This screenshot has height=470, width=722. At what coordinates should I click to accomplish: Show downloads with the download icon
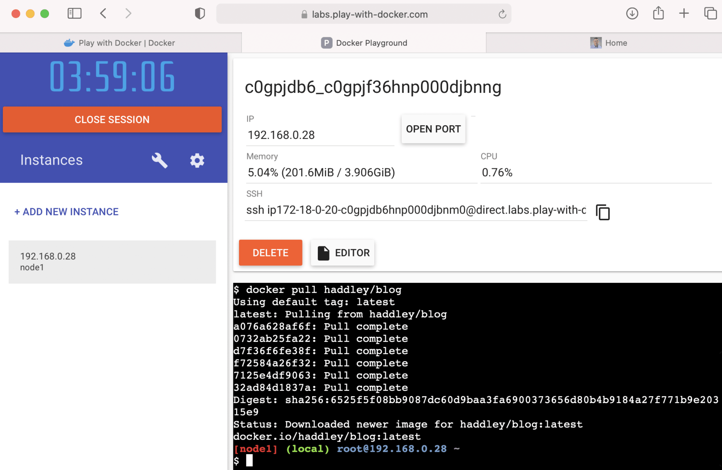pos(632,14)
